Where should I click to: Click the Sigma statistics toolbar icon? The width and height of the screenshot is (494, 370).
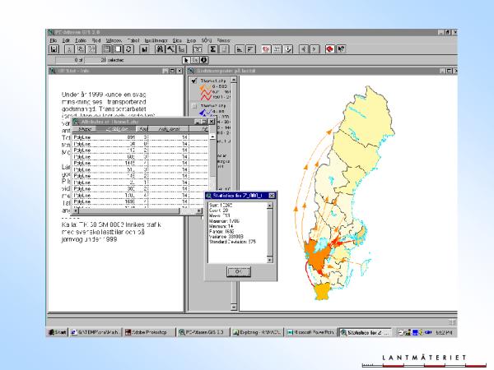[x=212, y=49]
